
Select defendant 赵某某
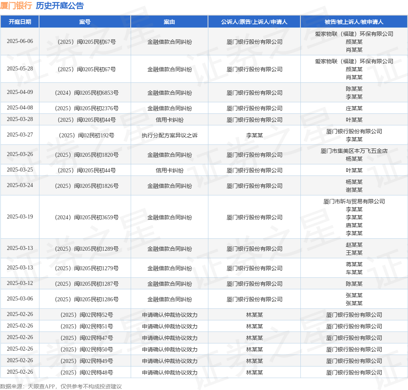[354, 245]
